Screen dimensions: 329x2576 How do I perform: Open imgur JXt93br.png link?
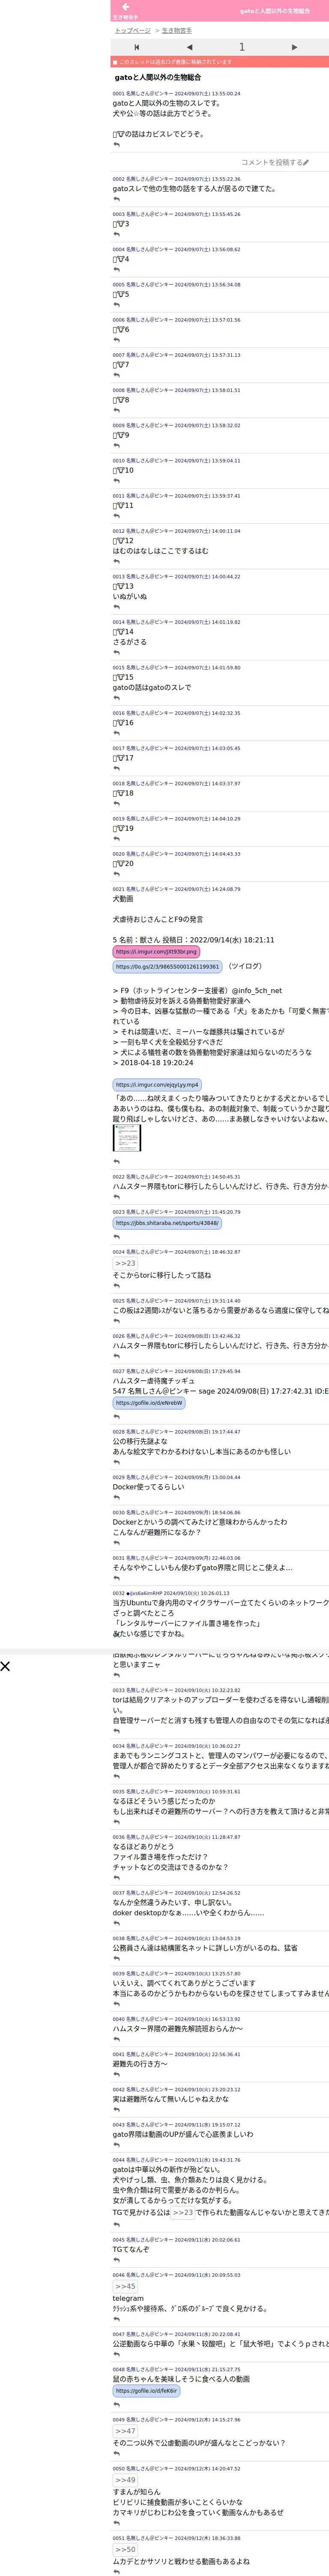pyautogui.click(x=156, y=952)
